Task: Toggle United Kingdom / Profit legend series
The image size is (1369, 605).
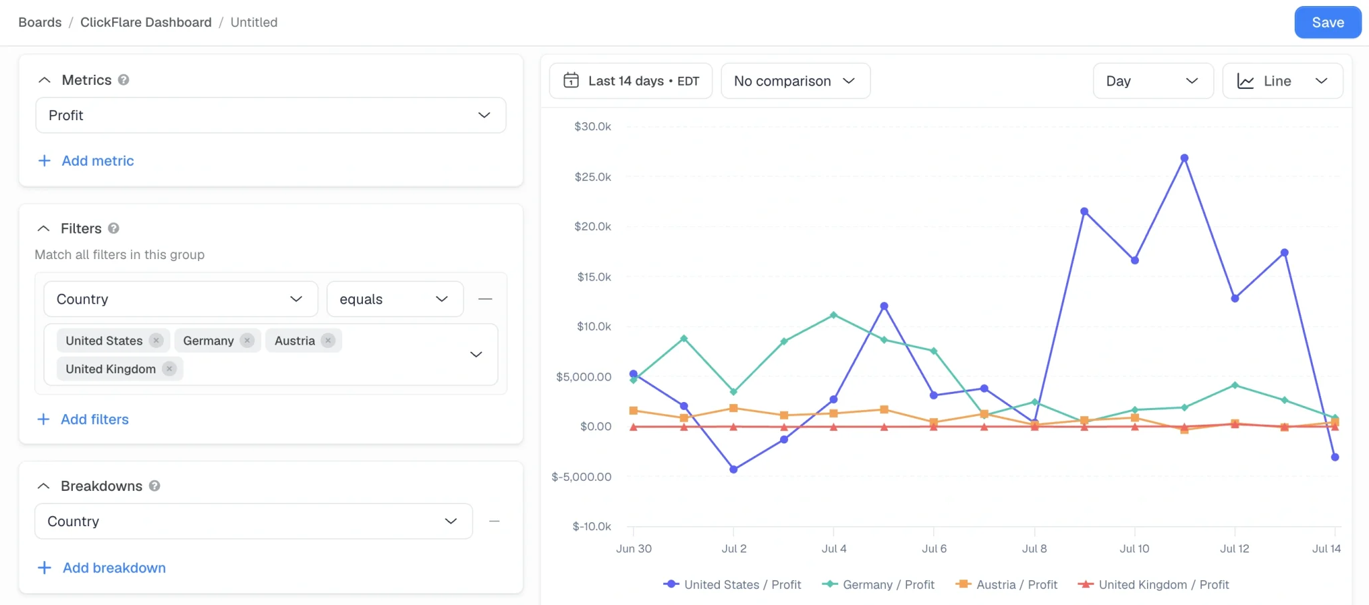Action: (x=1153, y=584)
